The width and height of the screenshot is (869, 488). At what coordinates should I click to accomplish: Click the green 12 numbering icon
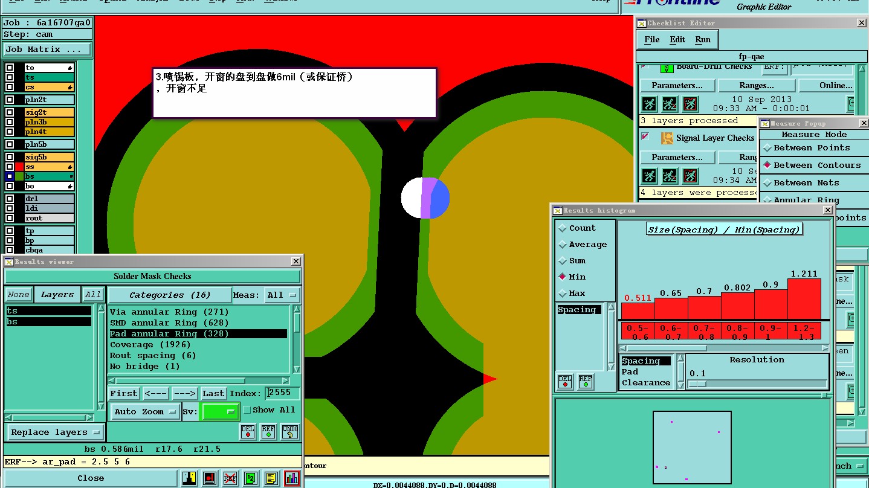pos(251,478)
